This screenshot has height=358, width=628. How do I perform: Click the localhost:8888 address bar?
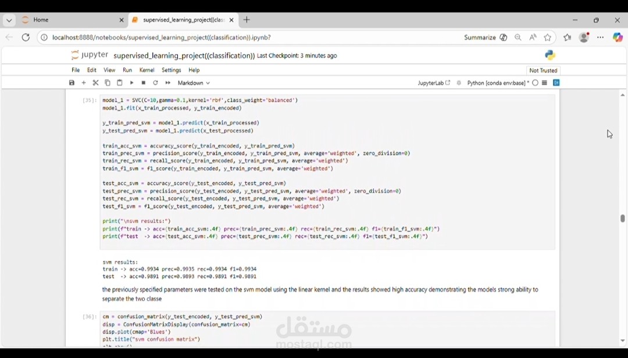point(162,37)
